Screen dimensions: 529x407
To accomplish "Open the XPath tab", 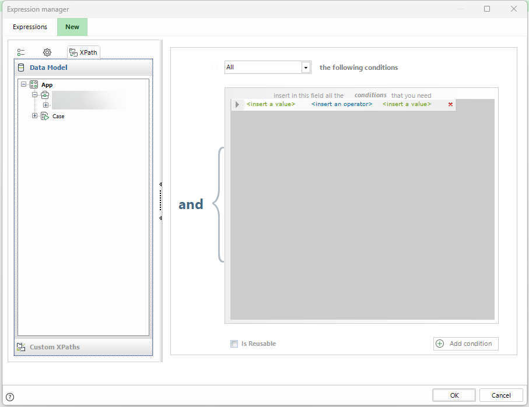I will [x=83, y=52].
